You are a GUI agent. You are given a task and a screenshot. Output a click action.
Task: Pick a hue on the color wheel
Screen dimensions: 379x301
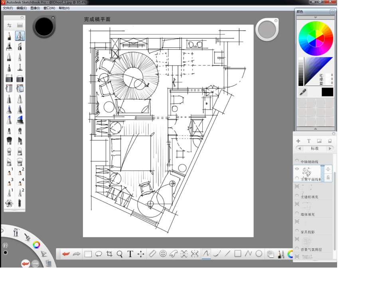coord(316,38)
